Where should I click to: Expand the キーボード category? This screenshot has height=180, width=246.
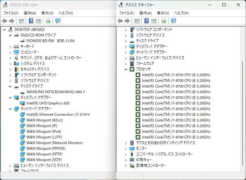click(x=10, y=47)
